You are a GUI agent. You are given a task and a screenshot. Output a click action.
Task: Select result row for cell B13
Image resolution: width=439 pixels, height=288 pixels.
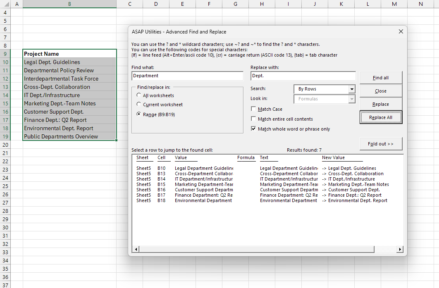tap(267, 174)
